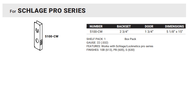Click the small keyhole cluster in drawing
Image resolution: width=188 pixels, height=109 pixels.
[x=37, y=30]
